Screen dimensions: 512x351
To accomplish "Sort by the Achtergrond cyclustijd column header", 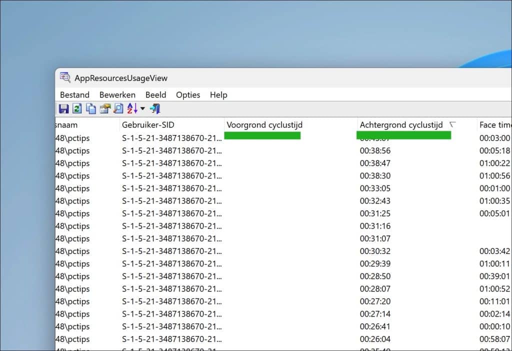I will [x=417, y=124].
